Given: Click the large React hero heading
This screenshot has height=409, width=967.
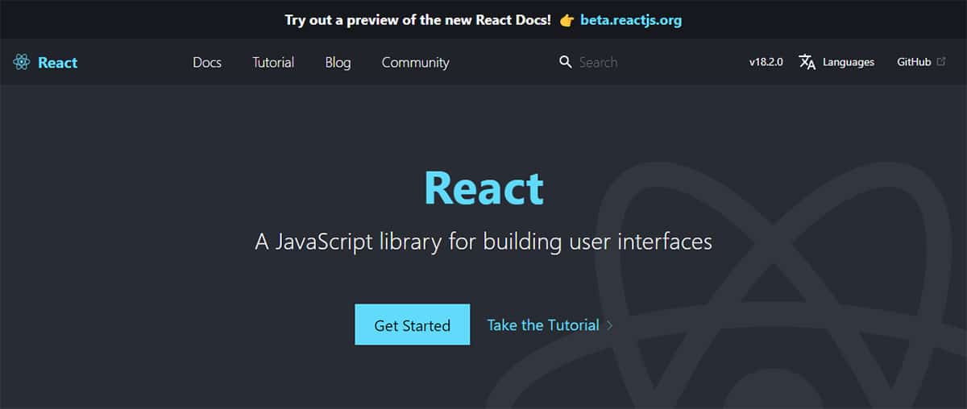Looking at the screenshot, I should pyautogui.click(x=483, y=188).
